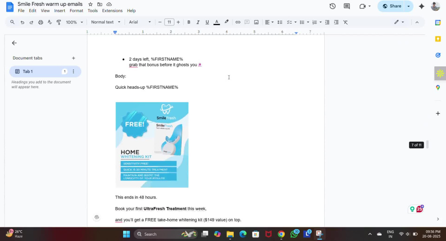Open the comments history icon
446x241 pixels.
click(347, 6)
